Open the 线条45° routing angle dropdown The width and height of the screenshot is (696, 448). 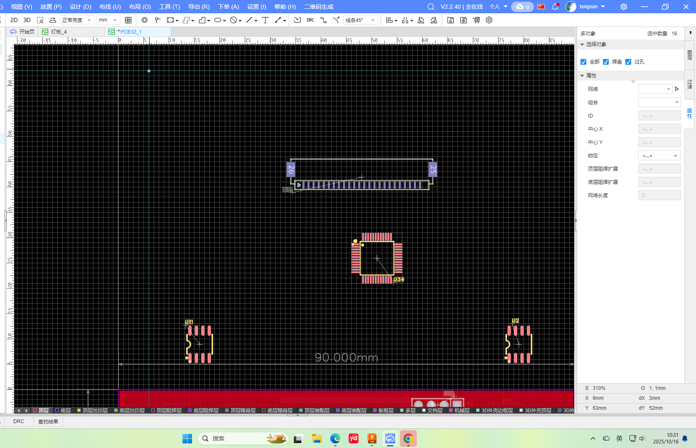360,20
